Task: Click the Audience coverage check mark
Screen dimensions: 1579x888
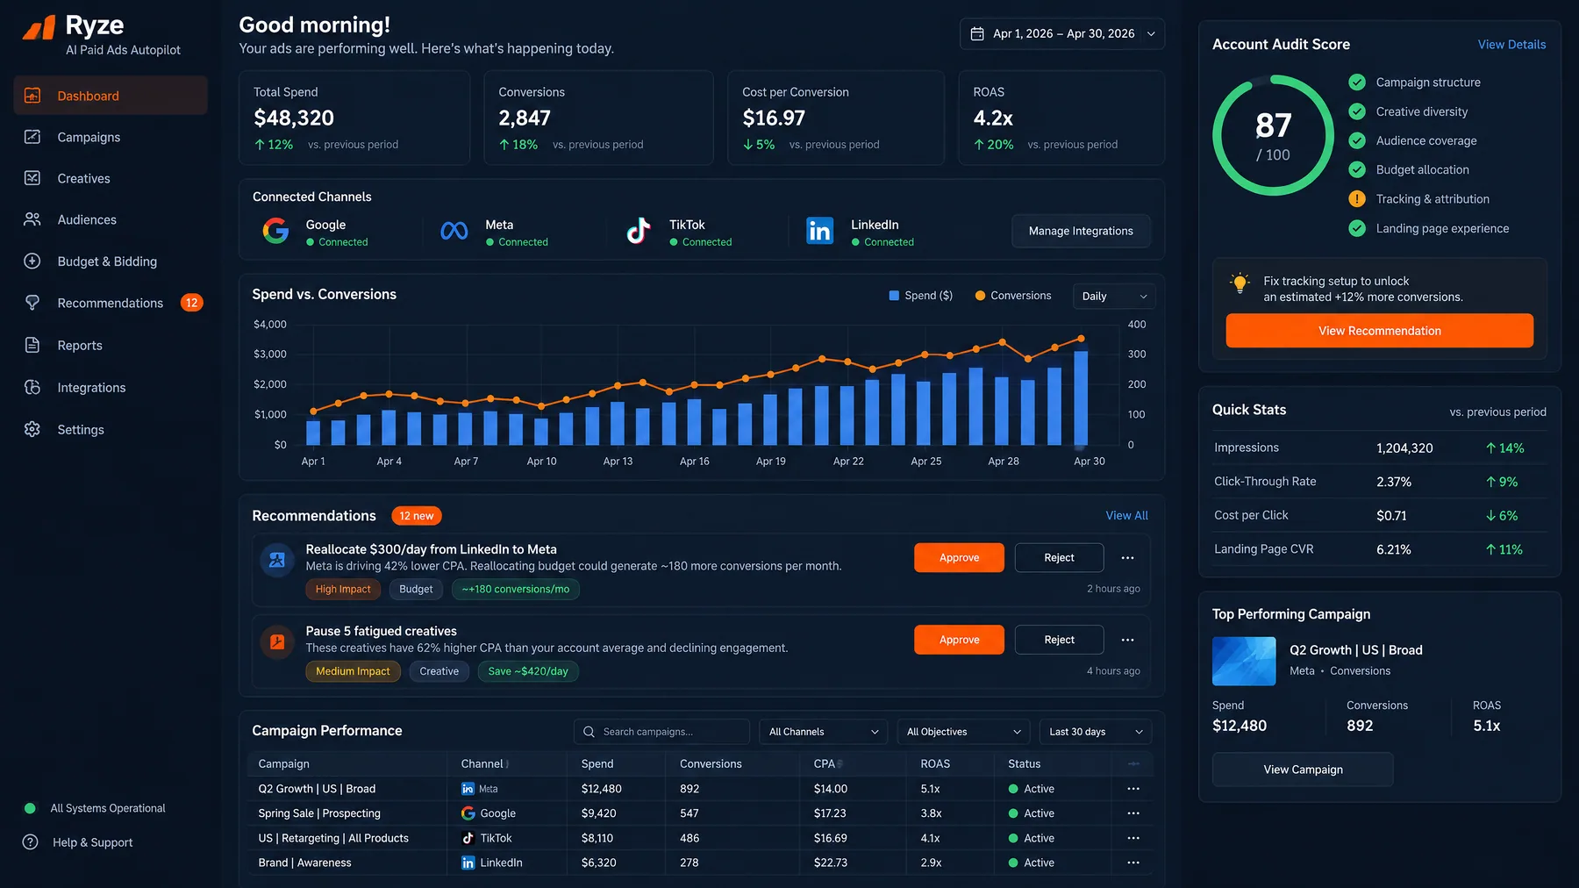Action: pos(1357,140)
